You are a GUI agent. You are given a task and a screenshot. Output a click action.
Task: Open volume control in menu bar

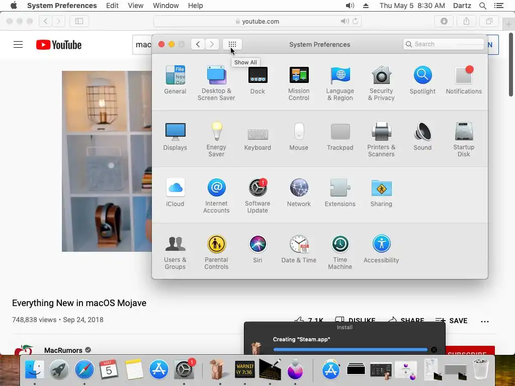click(x=350, y=6)
